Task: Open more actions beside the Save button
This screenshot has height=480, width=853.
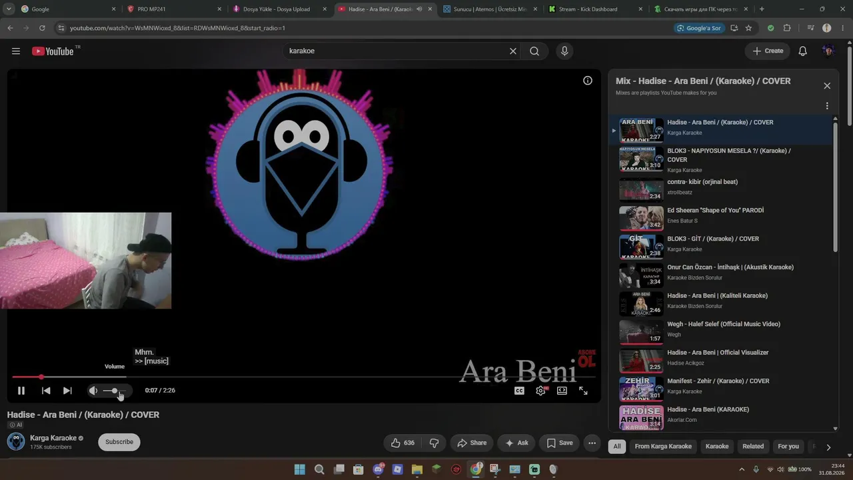Action: pos(592,443)
